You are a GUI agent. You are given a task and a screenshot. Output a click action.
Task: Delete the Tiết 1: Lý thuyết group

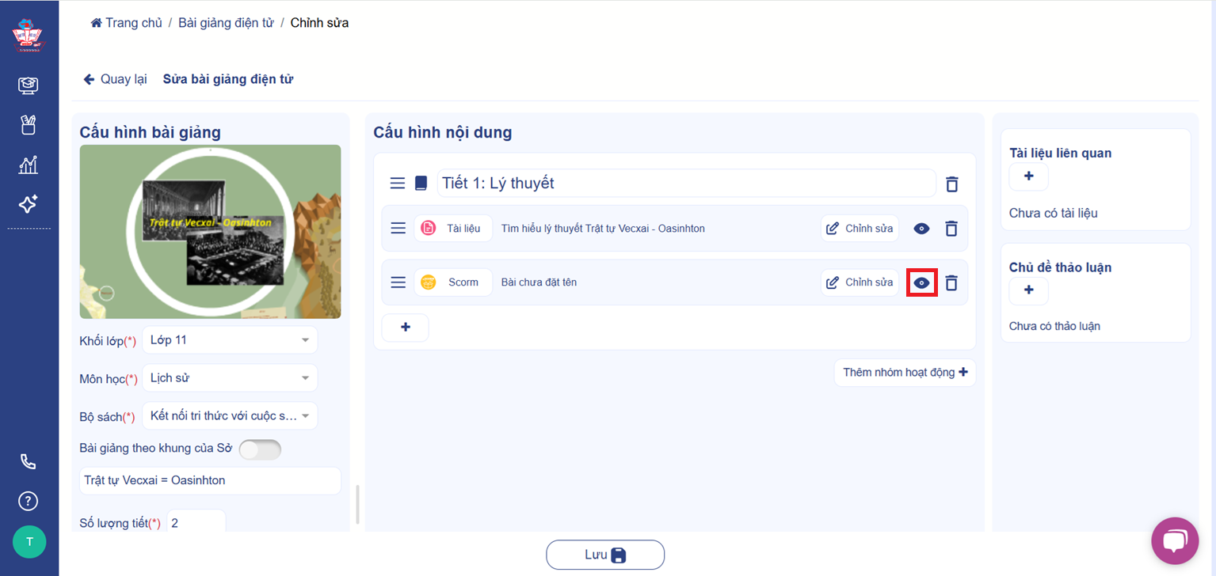click(952, 184)
